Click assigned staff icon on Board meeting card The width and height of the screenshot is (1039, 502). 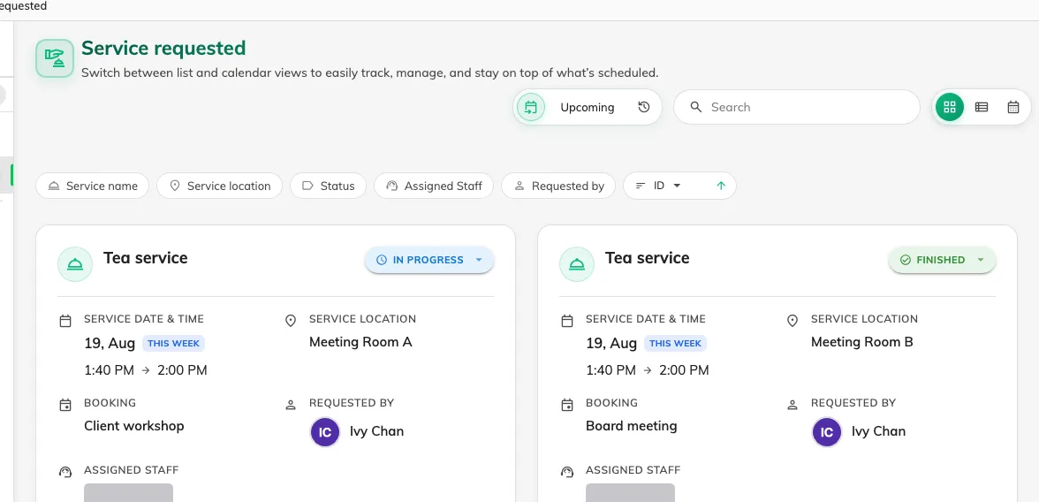(566, 472)
